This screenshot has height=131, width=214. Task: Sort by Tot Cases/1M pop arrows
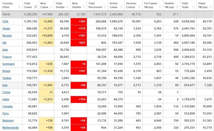coord(160,7)
